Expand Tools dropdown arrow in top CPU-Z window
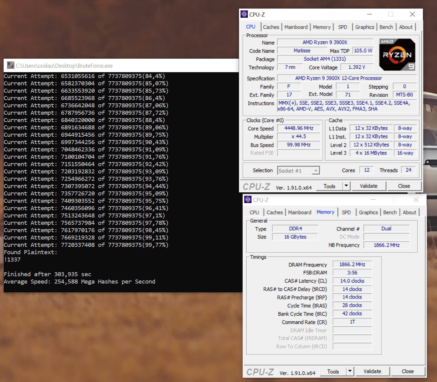The height and width of the screenshot is (382, 437). pos(346,186)
